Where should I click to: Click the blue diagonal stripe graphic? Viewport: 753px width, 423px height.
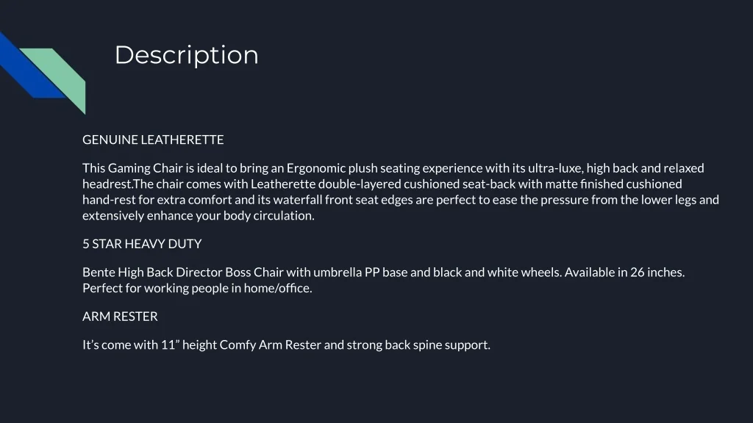(21, 68)
